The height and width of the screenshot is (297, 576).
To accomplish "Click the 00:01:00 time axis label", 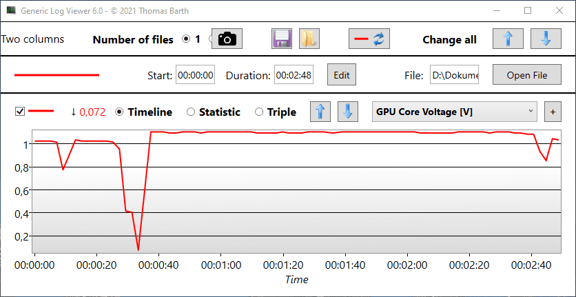I will click(221, 265).
